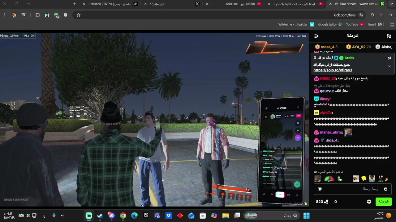Open the chat identity shield icon
This screenshot has width=396, height=222.
[x=320, y=189]
